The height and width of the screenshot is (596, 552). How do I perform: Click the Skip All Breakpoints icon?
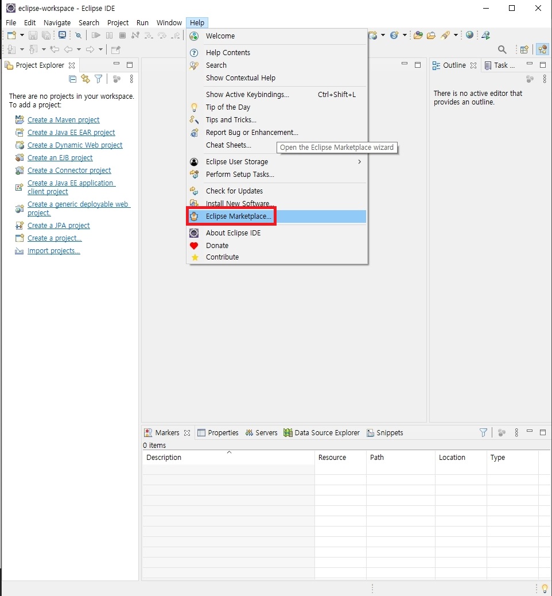tap(78, 36)
